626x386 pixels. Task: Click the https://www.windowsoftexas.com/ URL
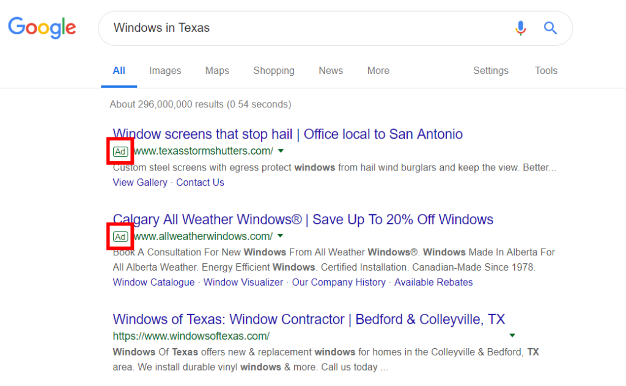[191, 336]
